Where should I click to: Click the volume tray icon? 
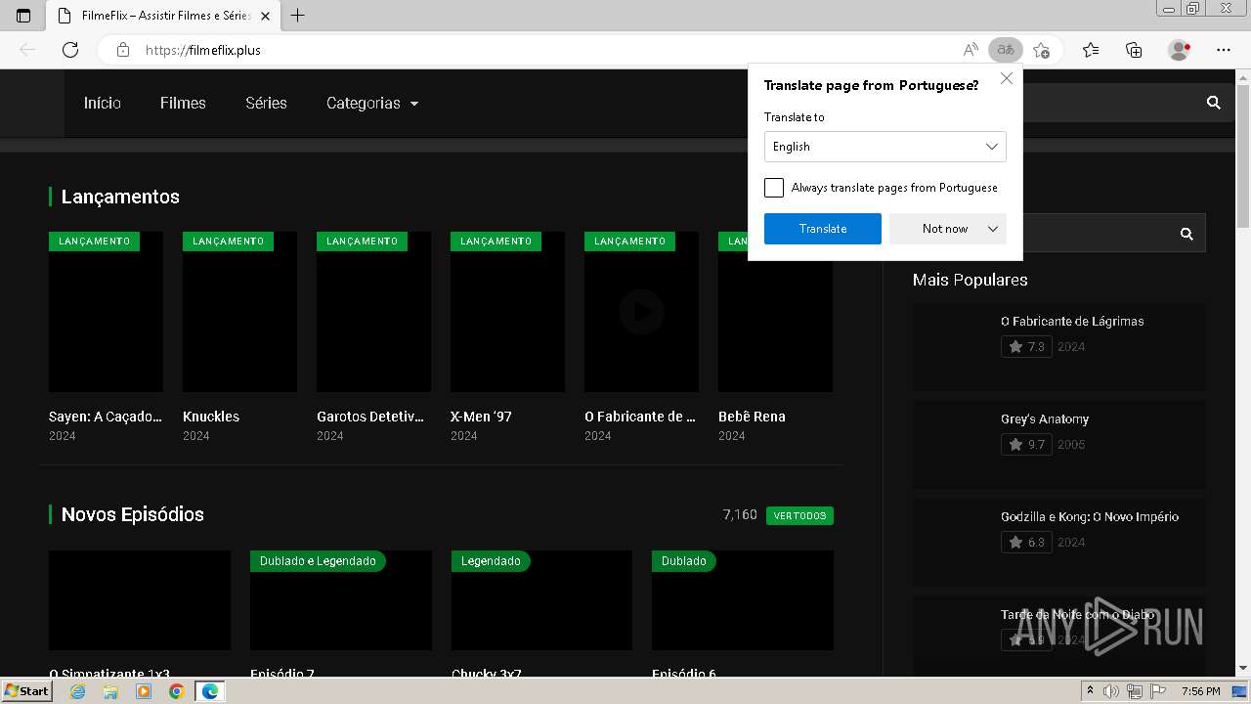(x=1112, y=691)
